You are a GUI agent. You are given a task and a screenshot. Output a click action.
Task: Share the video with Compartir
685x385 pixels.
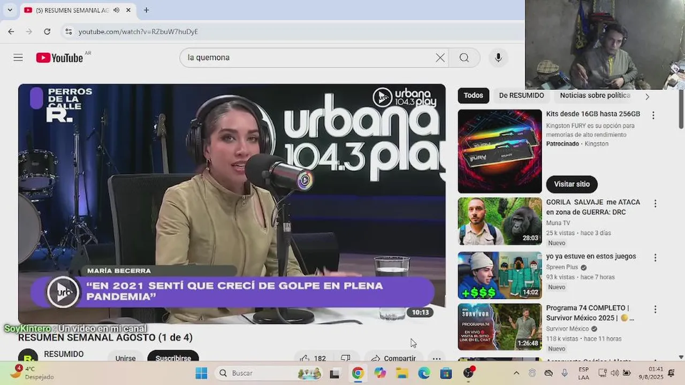(x=393, y=358)
